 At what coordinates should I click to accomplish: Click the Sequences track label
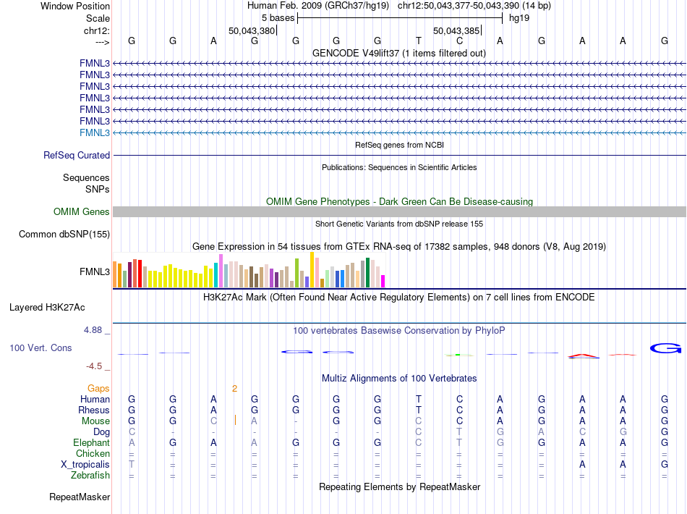click(86, 177)
